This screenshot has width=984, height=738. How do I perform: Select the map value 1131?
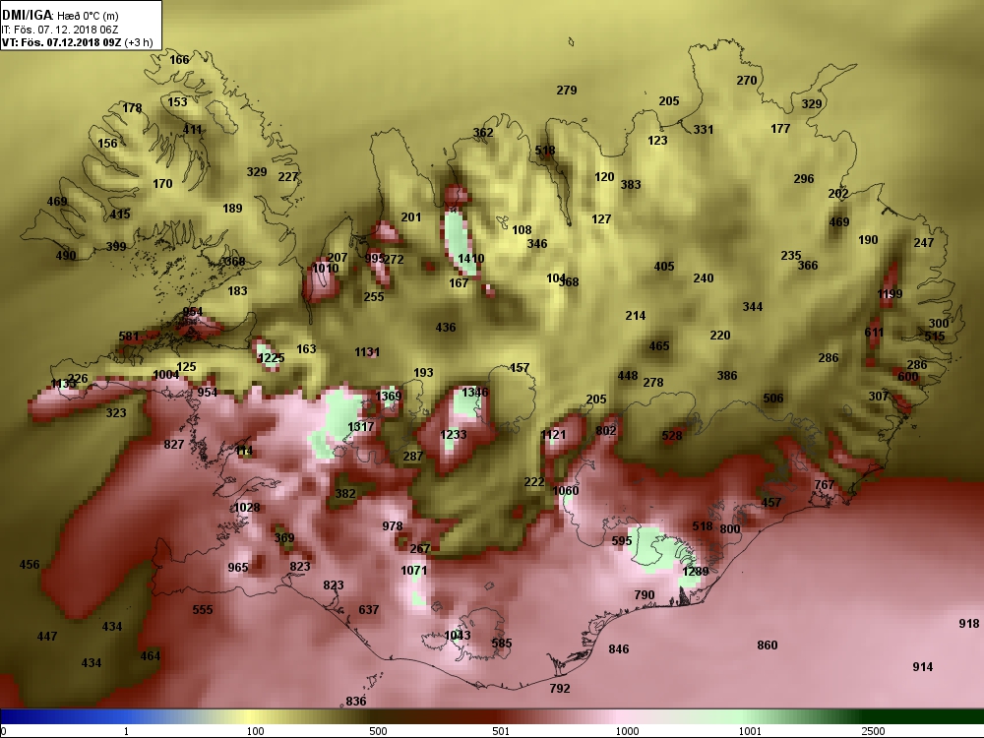click(366, 352)
